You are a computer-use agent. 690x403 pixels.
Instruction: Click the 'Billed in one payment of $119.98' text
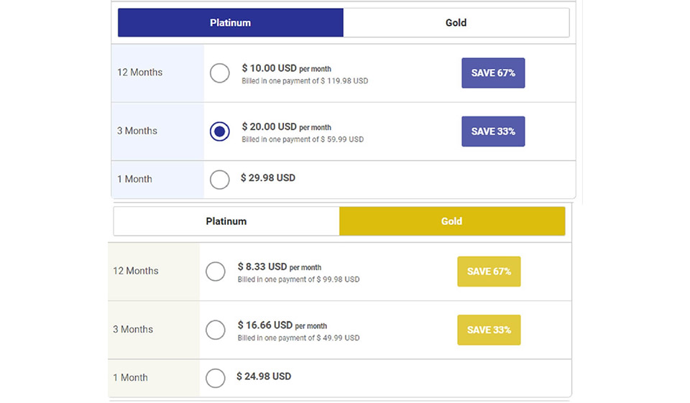click(305, 81)
